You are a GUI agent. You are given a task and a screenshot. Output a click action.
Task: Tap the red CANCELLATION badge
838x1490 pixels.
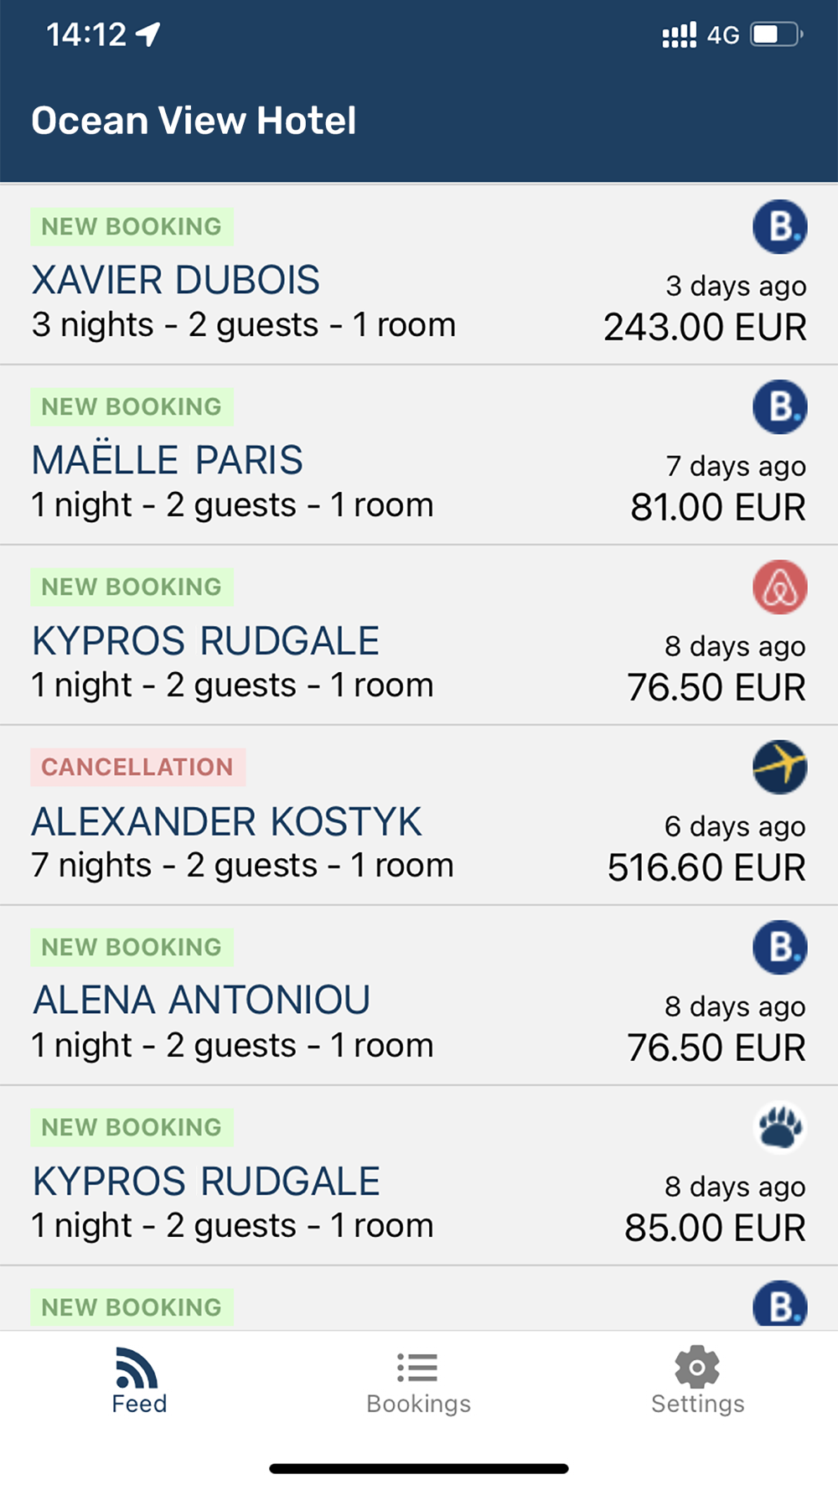pos(137,767)
